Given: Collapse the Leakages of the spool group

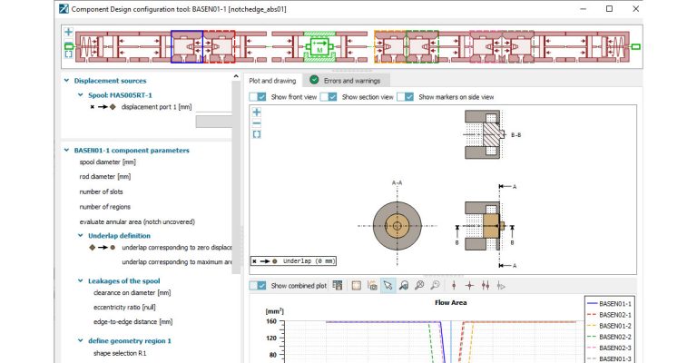Looking at the screenshot, I should (81, 280).
